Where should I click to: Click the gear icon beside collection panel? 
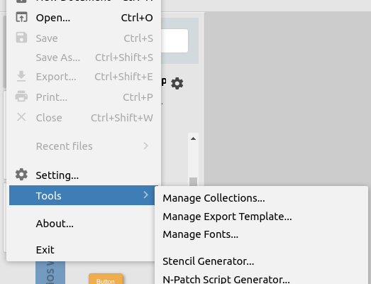tap(177, 83)
